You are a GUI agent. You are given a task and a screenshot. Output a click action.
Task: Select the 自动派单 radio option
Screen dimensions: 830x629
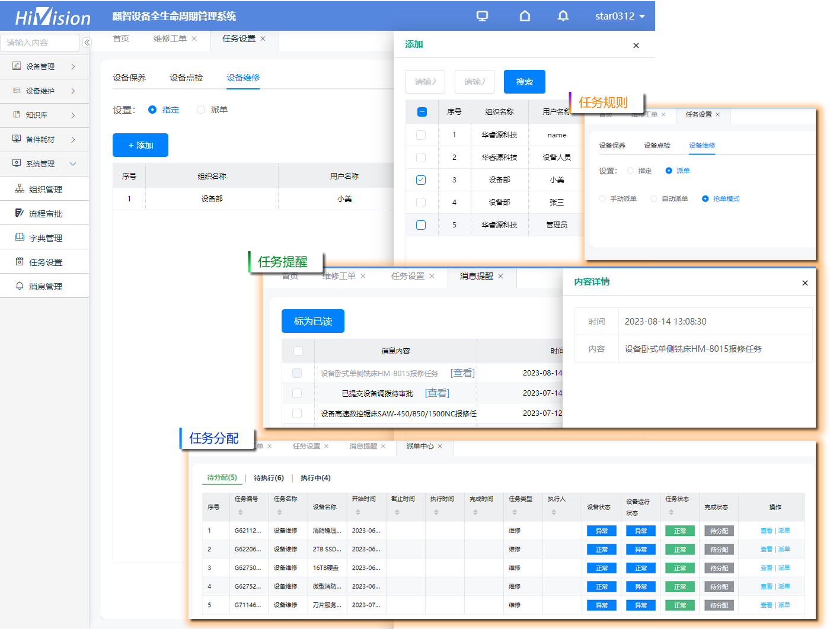pyautogui.click(x=654, y=199)
